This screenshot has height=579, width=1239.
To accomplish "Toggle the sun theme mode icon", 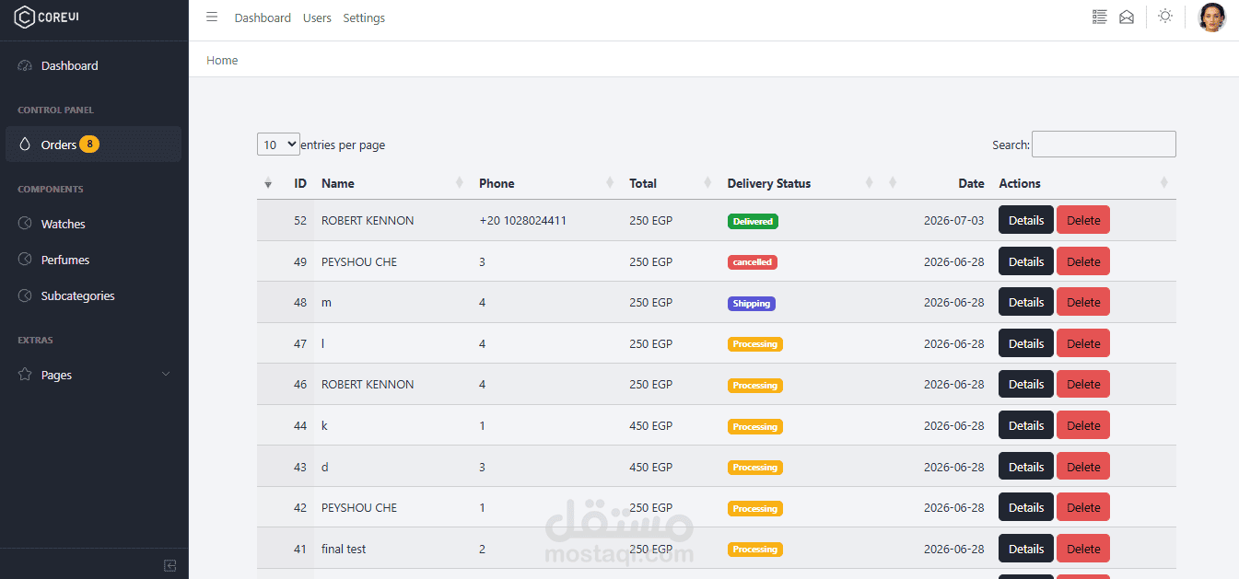I will click(1165, 17).
